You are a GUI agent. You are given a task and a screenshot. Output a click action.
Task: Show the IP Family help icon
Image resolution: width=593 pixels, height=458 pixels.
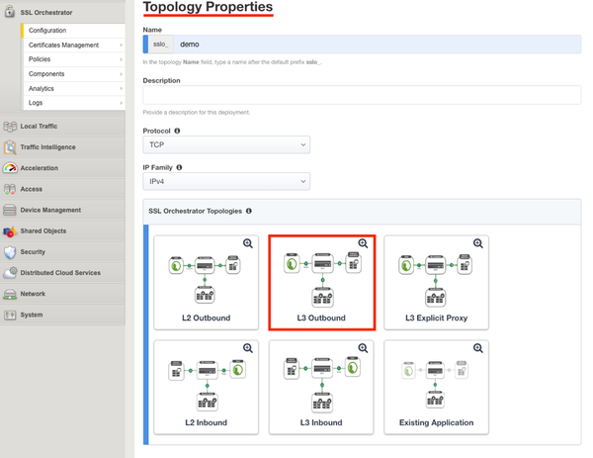coord(179,167)
